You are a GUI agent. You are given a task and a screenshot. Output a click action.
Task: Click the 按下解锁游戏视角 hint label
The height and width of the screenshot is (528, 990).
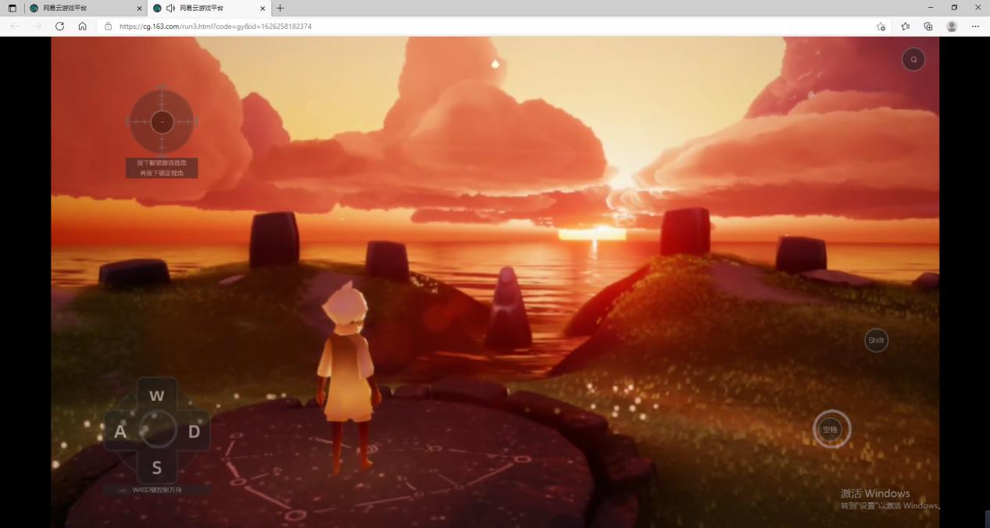162,168
